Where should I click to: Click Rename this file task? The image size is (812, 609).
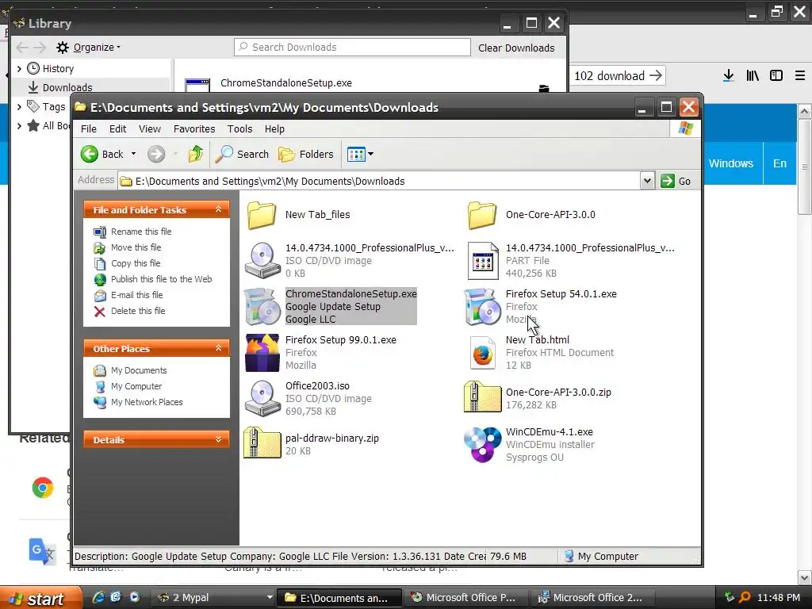click(141, 232)
